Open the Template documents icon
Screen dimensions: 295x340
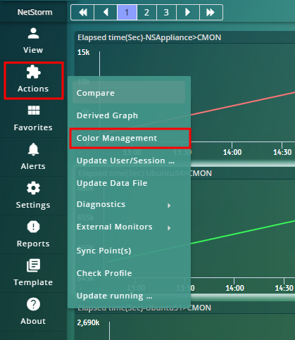coord(33,265)
